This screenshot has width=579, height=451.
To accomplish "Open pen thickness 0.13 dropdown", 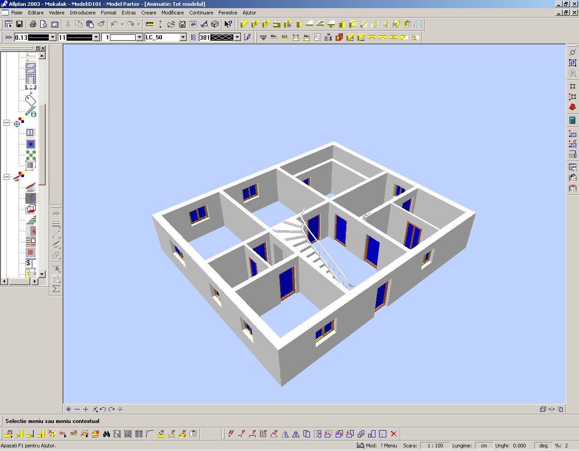I will pyautogui.click(x=52, y=38).
